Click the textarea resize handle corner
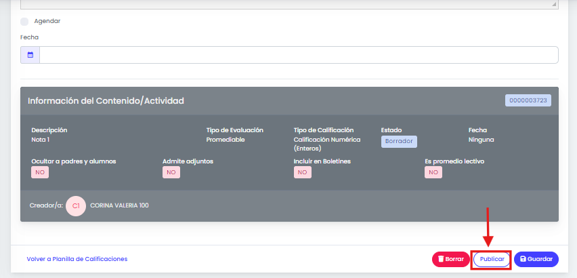This screenshot has height=278, width=577. pos(554,4)
